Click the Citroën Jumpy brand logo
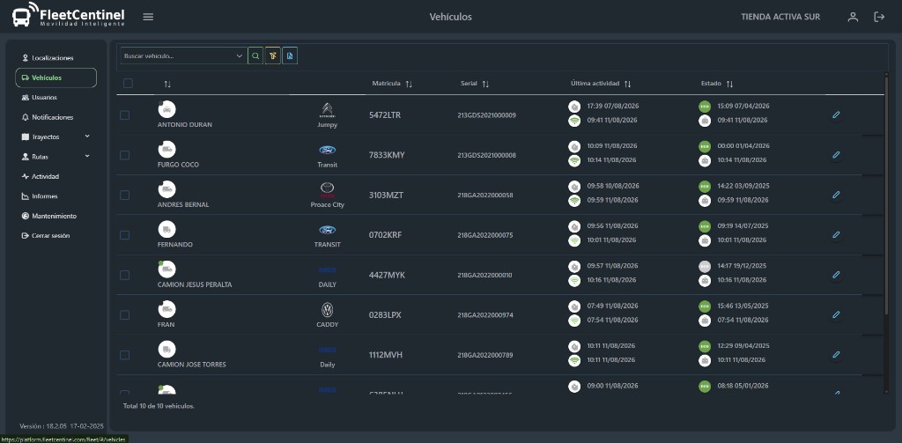 pyautogui.click(x=328, y=110)
